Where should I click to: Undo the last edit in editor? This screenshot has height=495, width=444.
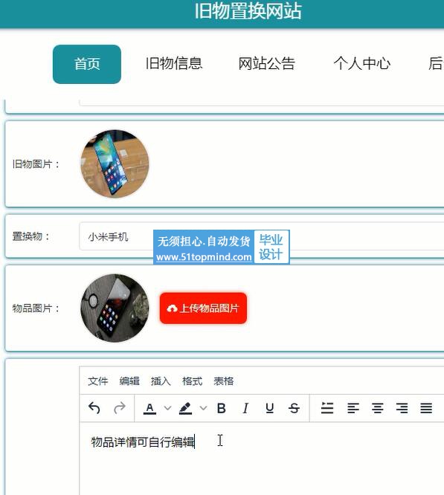click(x=94, y=408)
